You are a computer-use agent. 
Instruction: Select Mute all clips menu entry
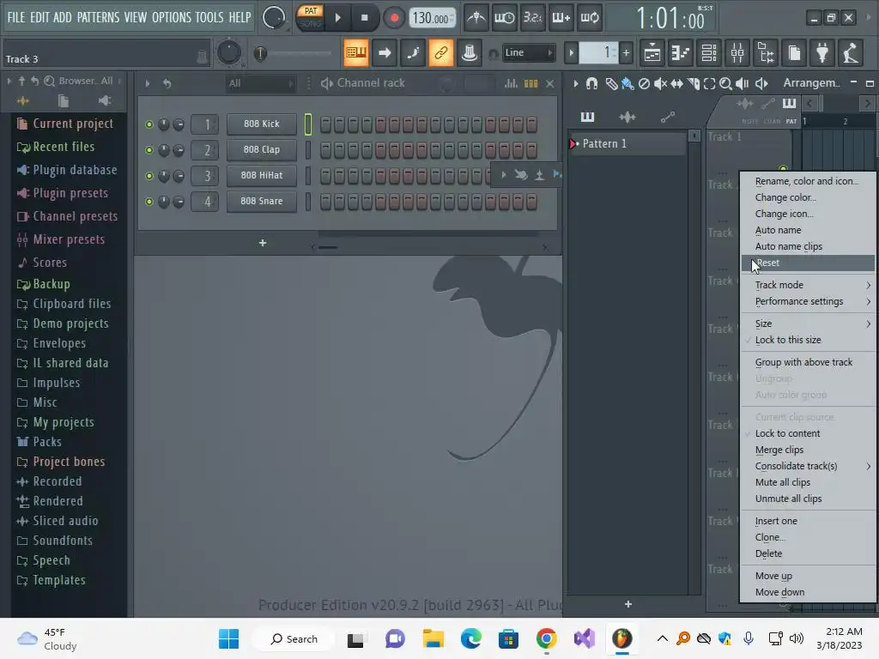point(808,482)
